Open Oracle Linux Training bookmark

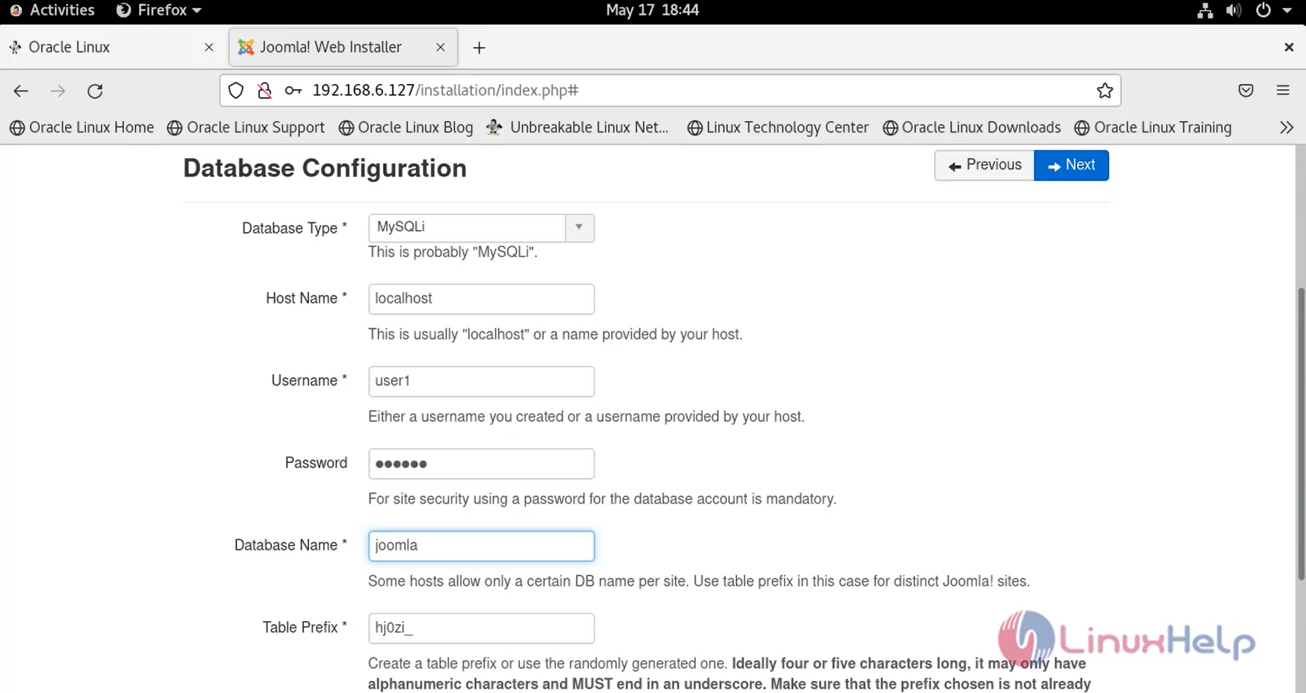pyautogui.click(x=1153, y=127)
